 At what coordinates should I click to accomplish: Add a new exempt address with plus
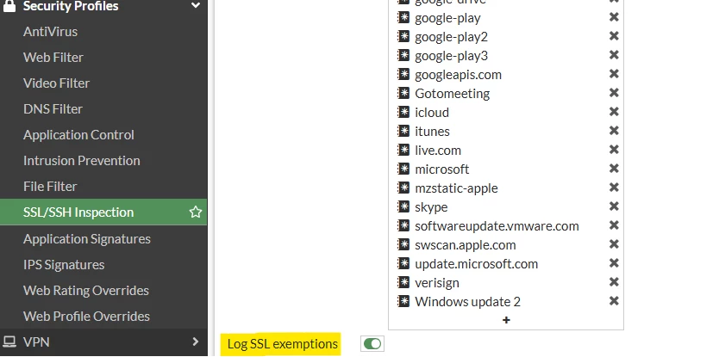(x=506, y=320)
